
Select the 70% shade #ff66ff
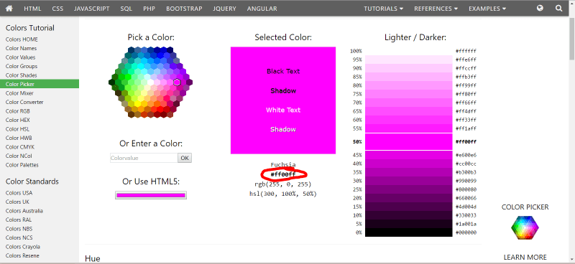[409, 103]
